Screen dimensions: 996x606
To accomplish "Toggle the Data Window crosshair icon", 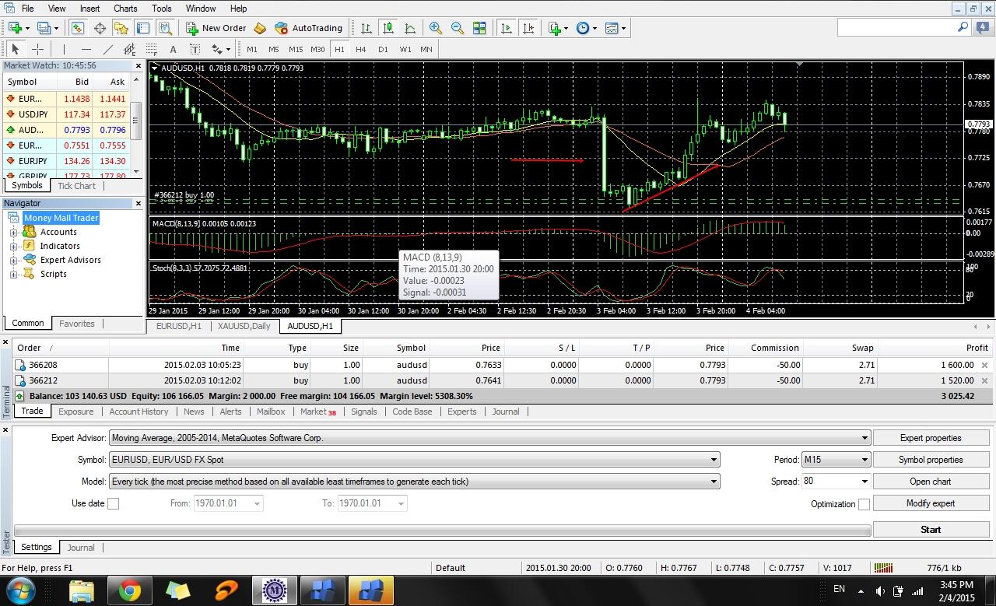I will [x=100, y=28].
